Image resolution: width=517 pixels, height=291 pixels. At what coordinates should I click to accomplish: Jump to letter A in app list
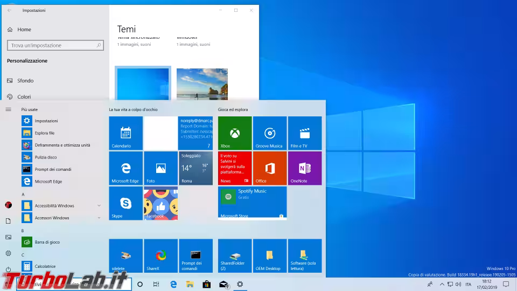tap(23, 195)
